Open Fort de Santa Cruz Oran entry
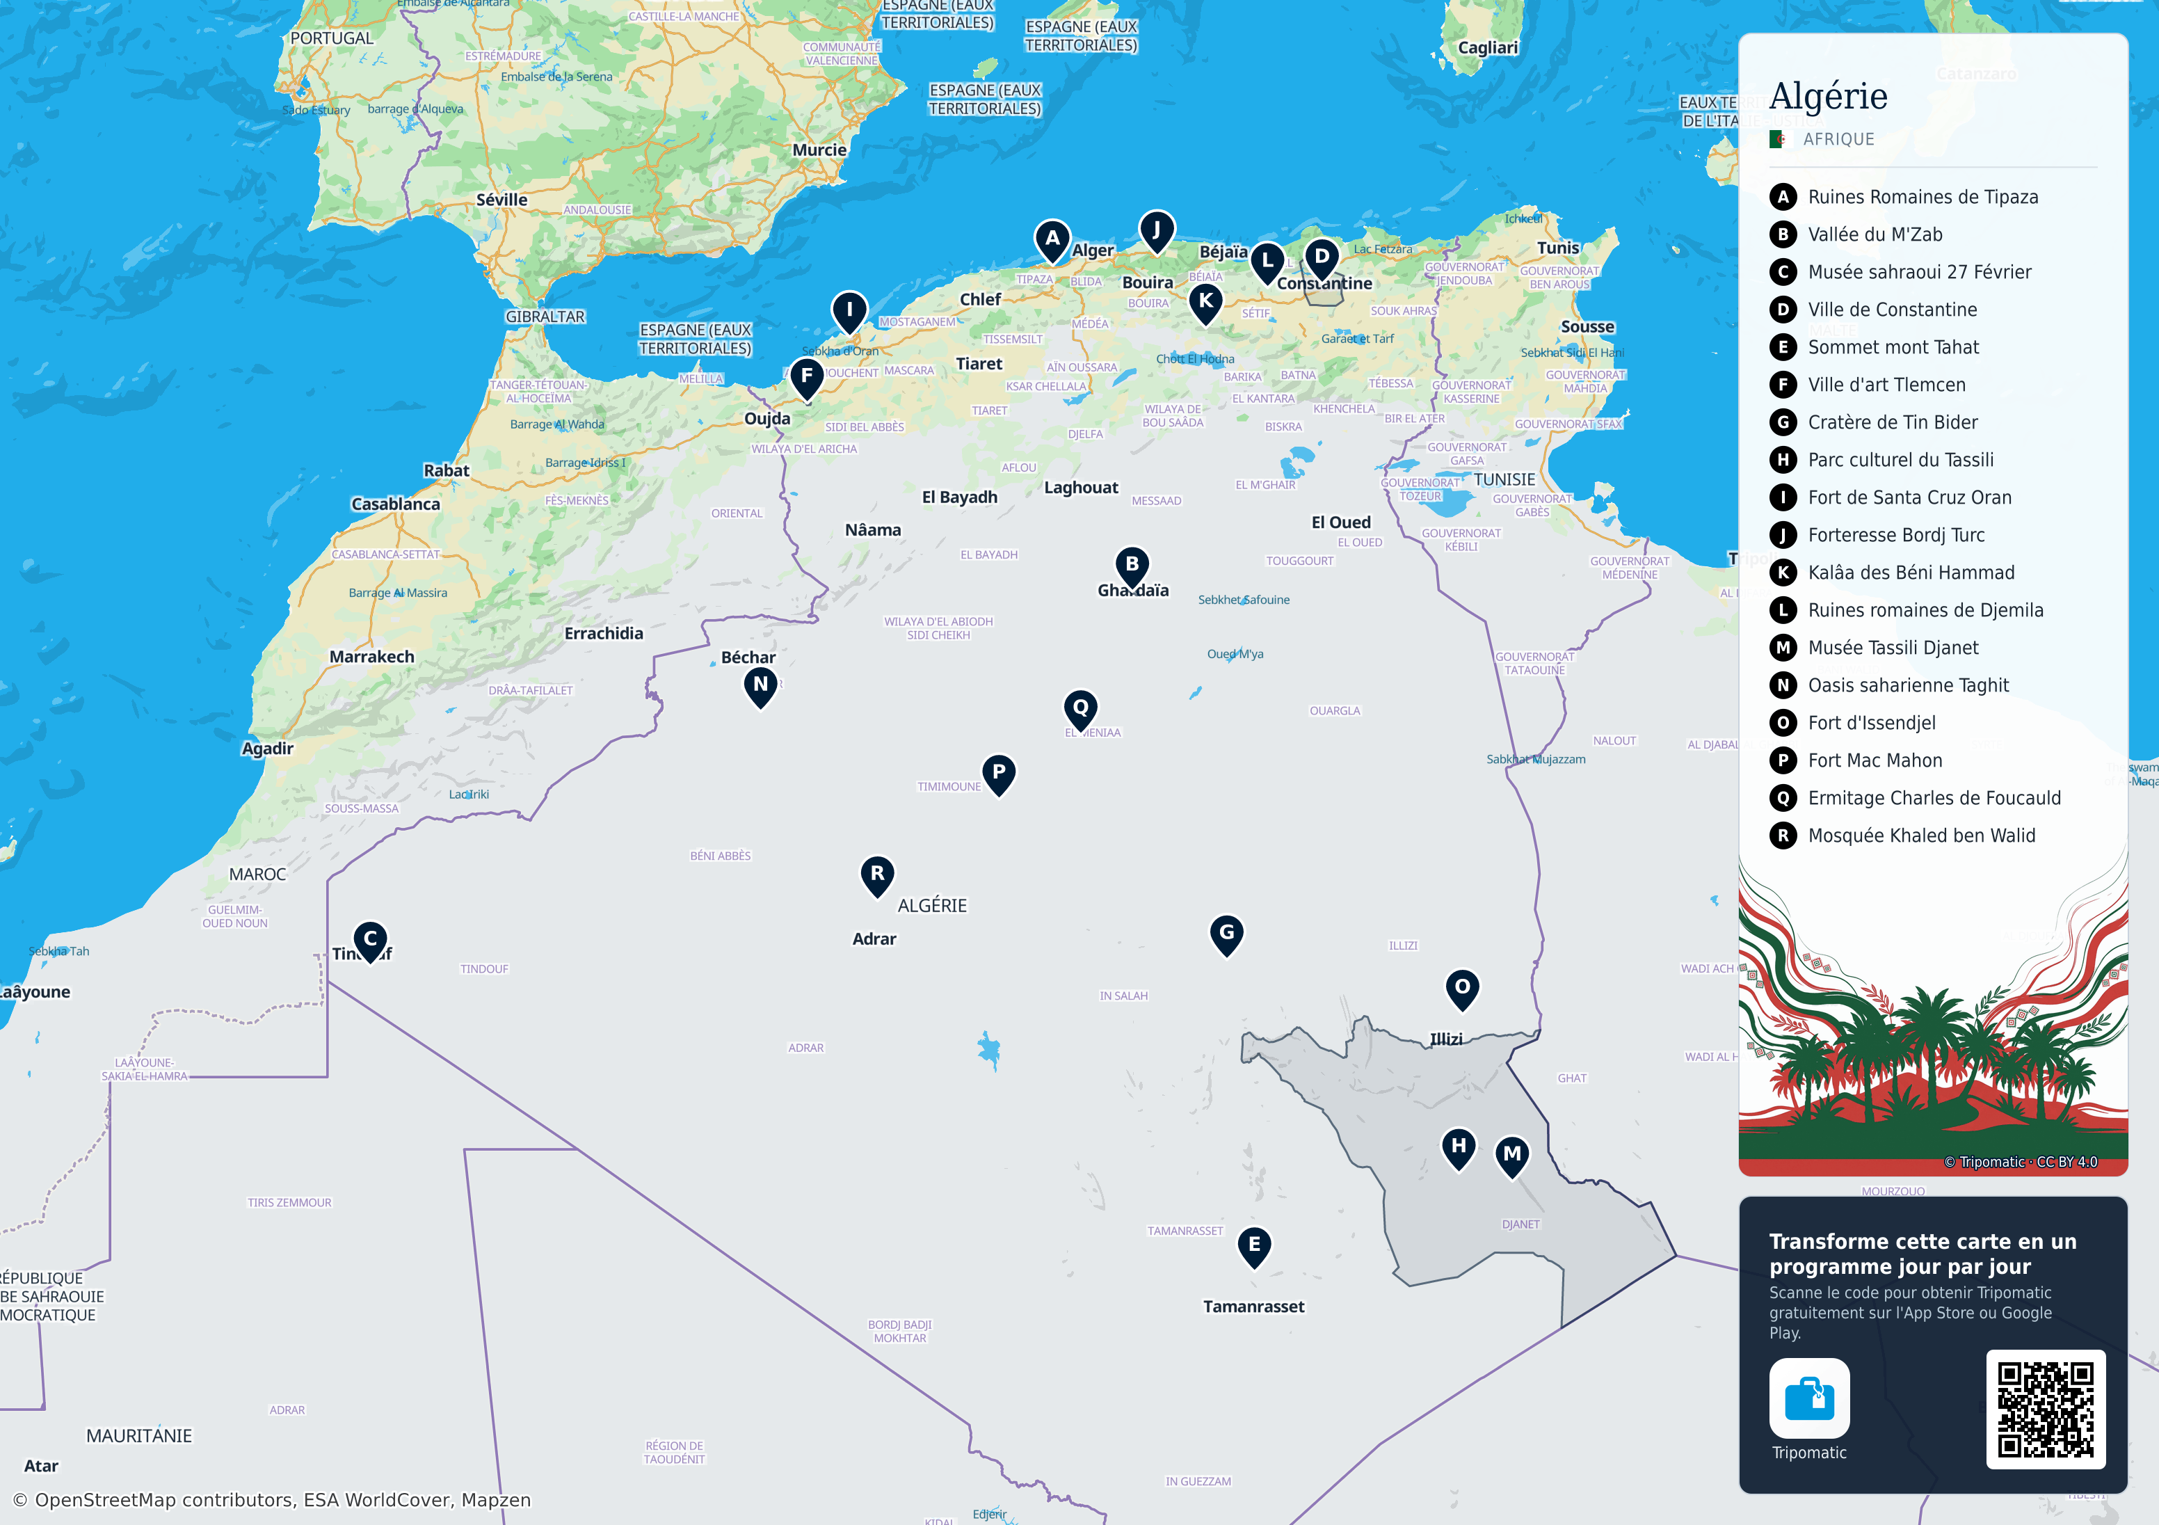 click(x=1892, y=497)
